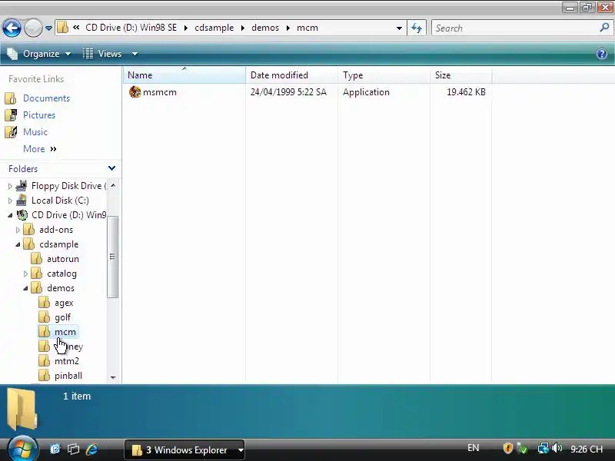Click Show Desktop quick launch icon

pos(55,449)
